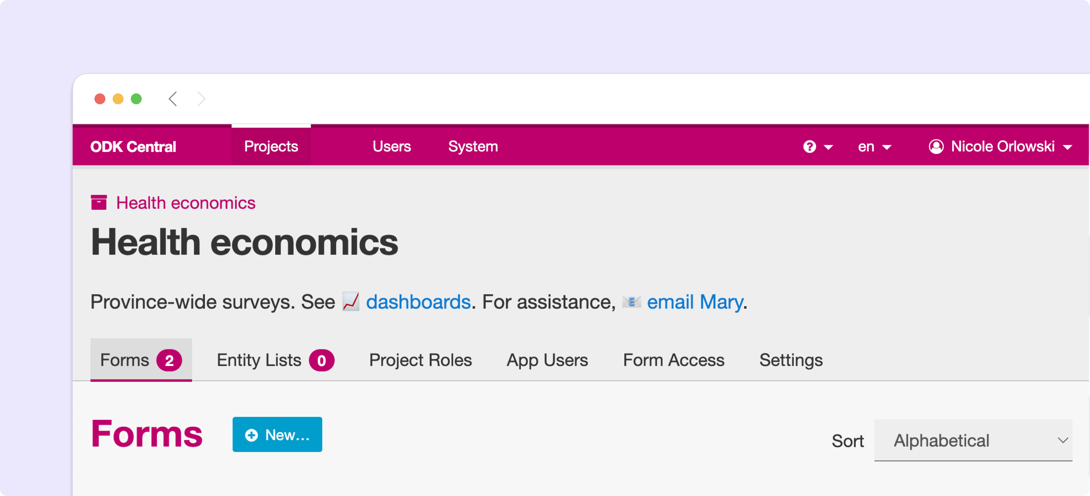
Task: Click the archive box icon beside the breadcrumb
Action: [99, 203]
